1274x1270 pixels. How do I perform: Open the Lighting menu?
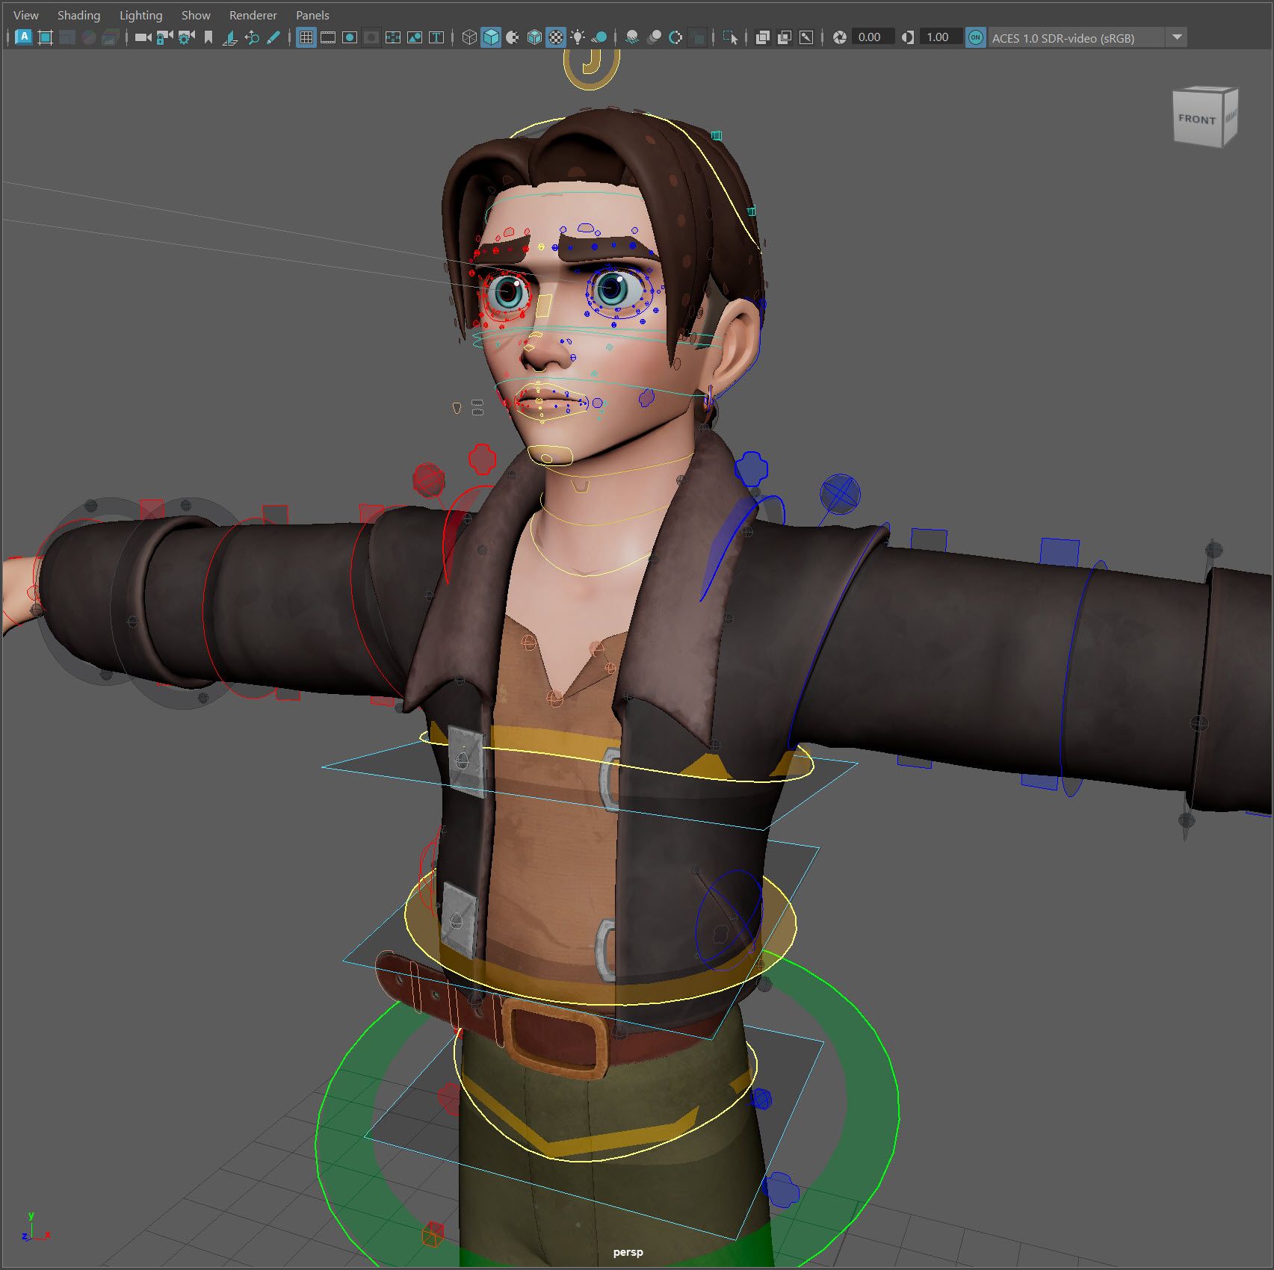tap(140, 15)
